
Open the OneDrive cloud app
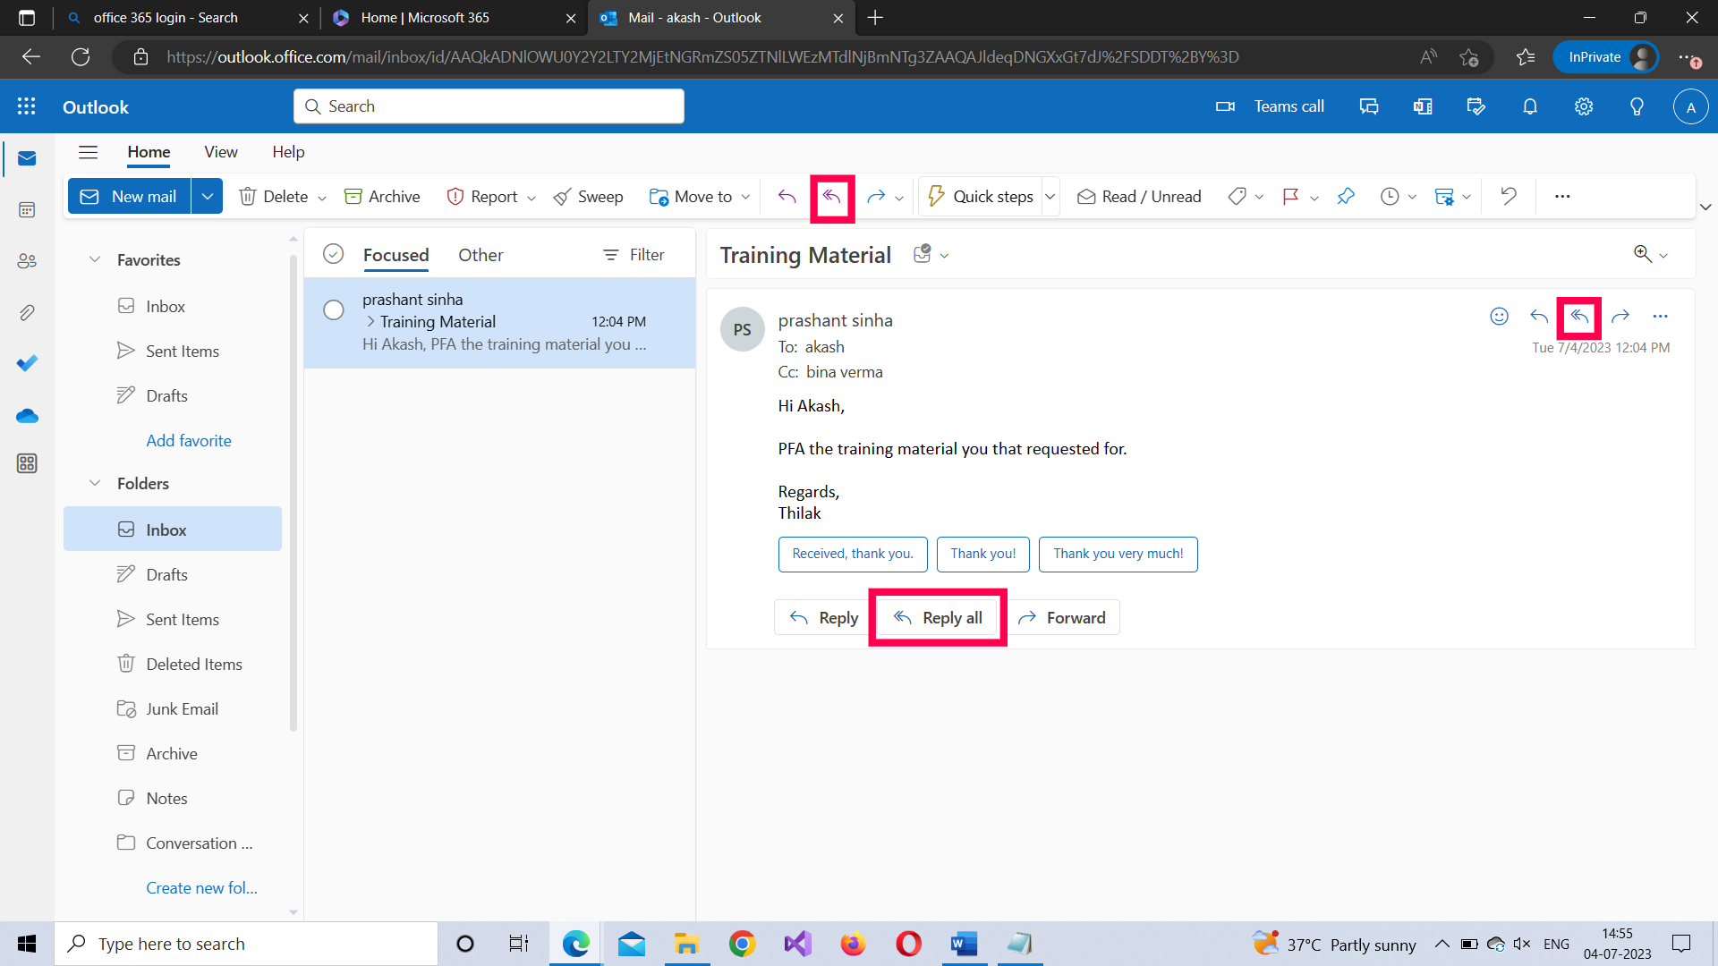coord(27,415)
